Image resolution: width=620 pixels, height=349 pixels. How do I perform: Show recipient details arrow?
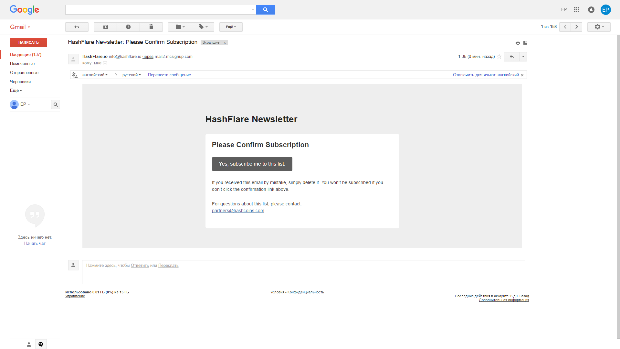[105, 63]
